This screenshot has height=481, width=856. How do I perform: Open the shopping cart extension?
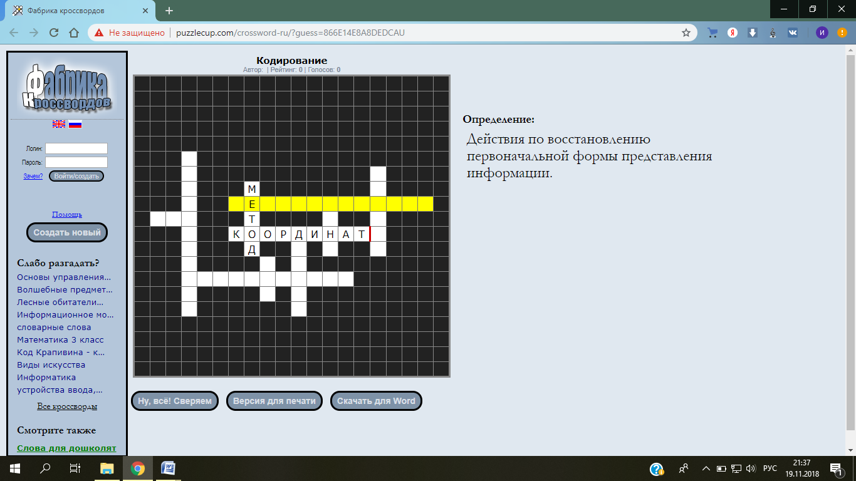tap(712, 33)
